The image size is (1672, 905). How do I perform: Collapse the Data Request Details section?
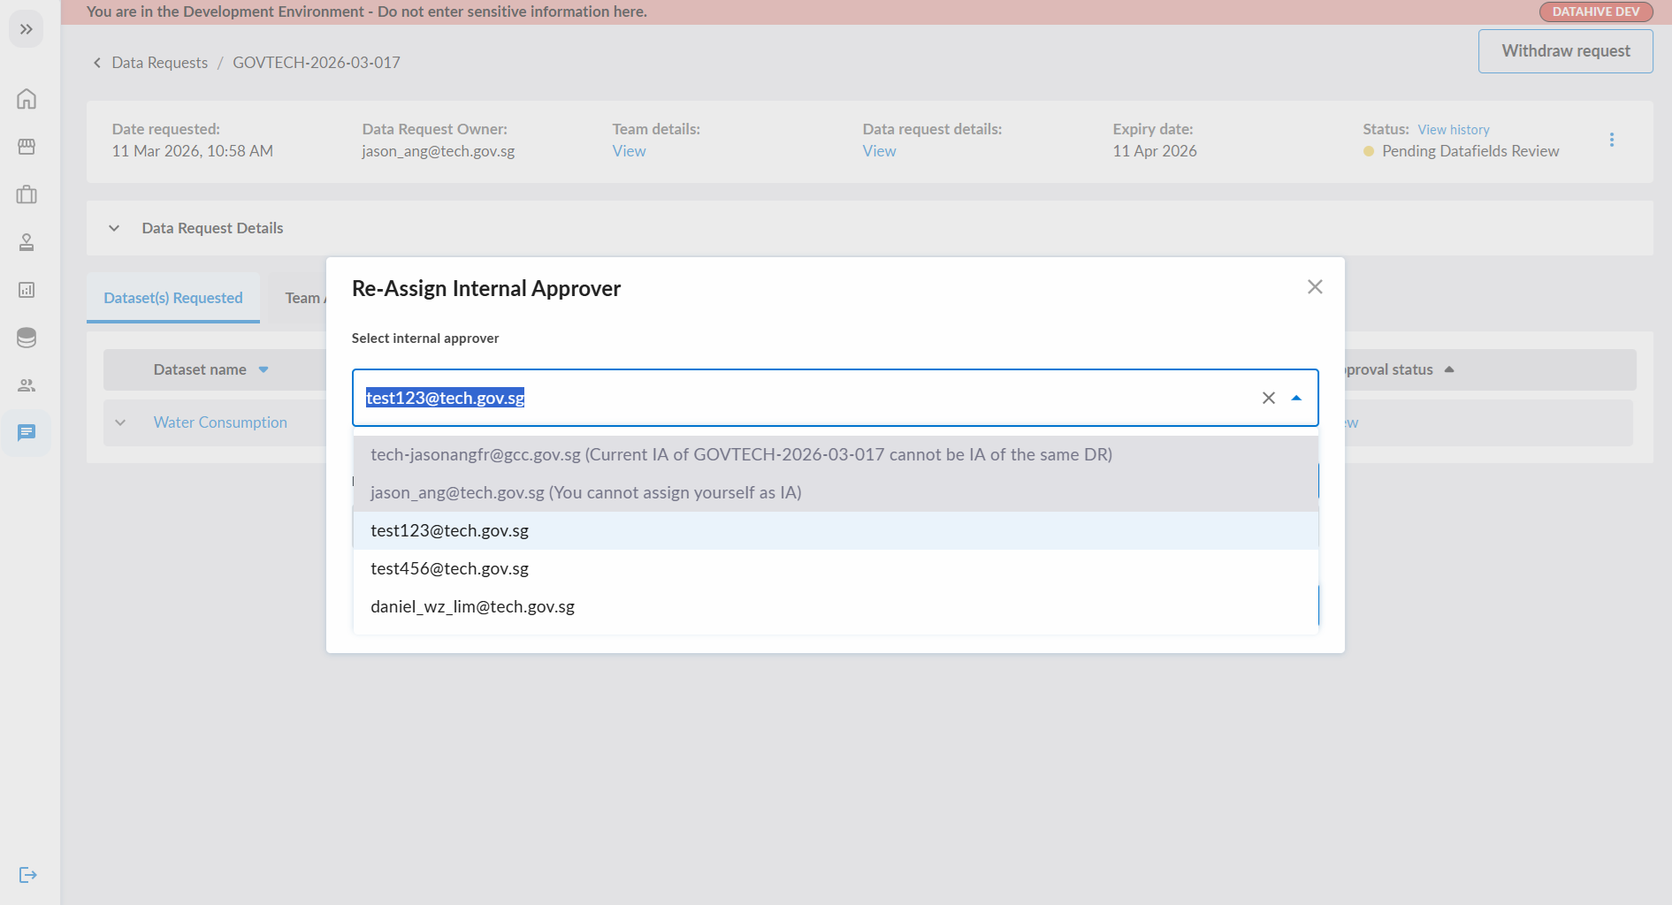(114, 228)
